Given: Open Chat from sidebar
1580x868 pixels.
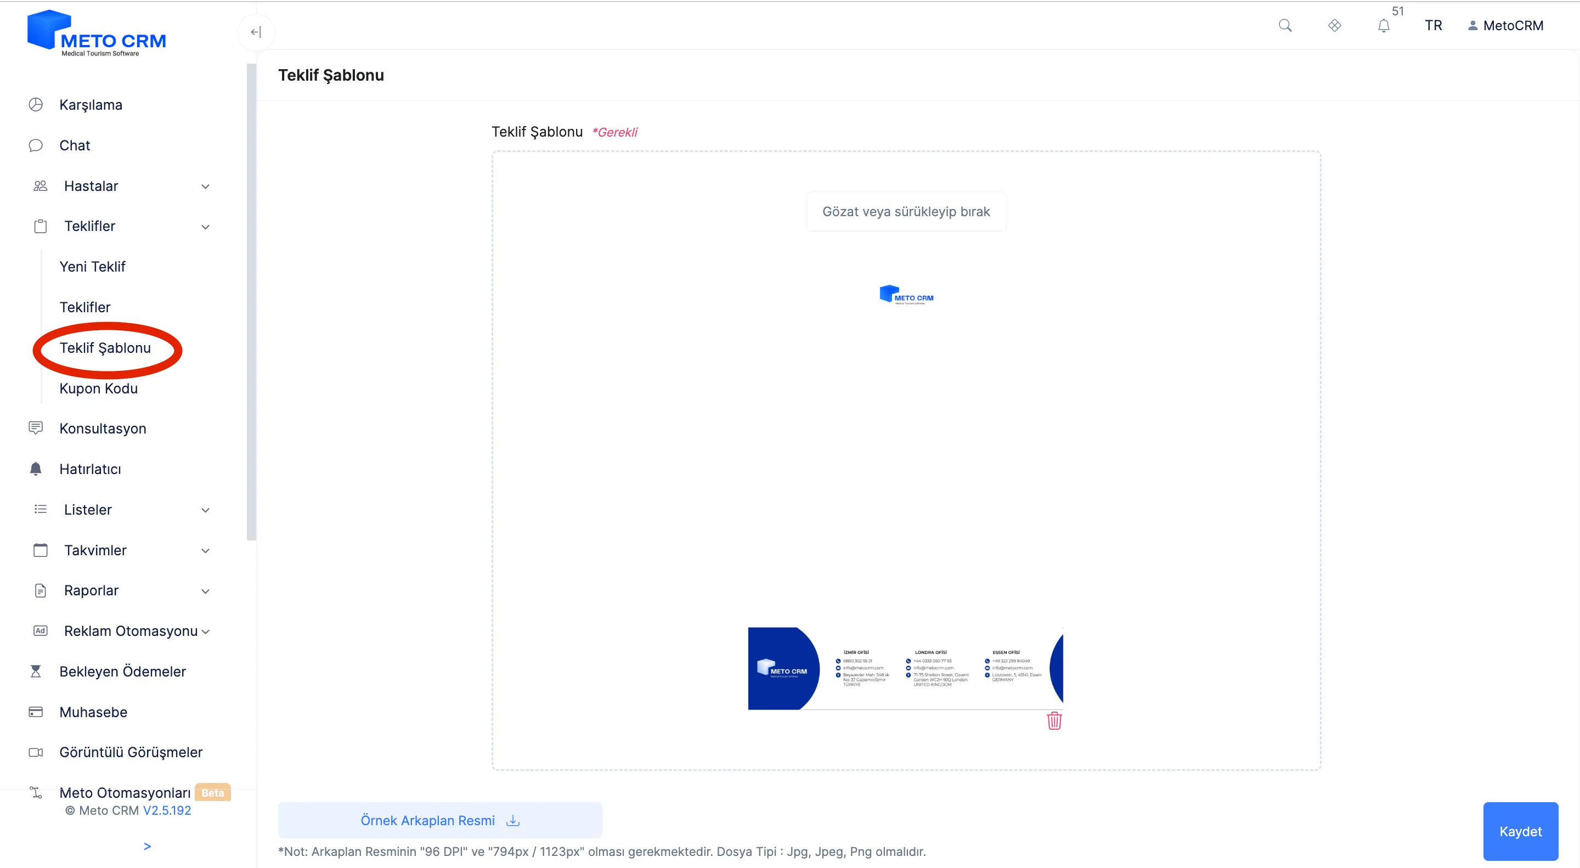Looking at the screenshot, I should point(75,145).
